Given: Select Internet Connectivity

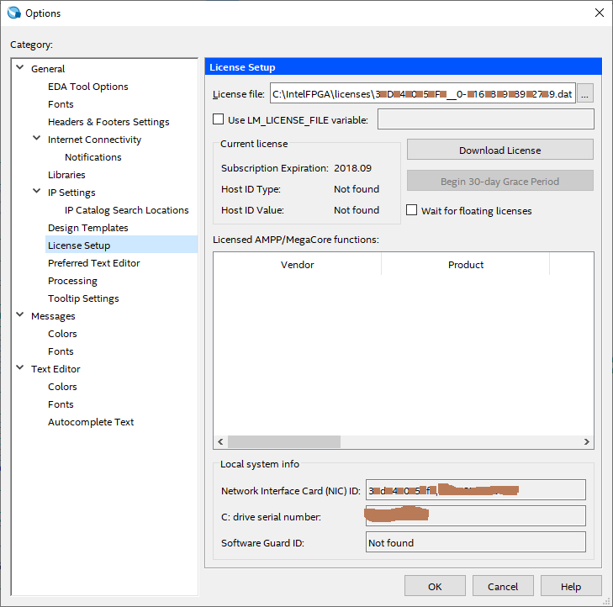Looking at the screenshot, I should [94, 140].
